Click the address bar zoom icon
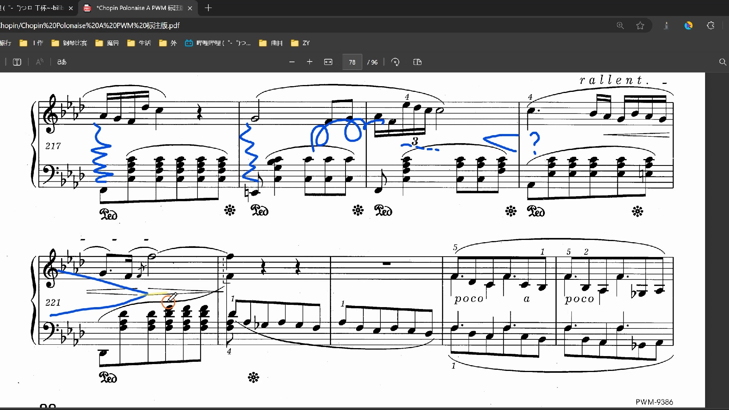The image size is (729, 410). coord(620,25)
